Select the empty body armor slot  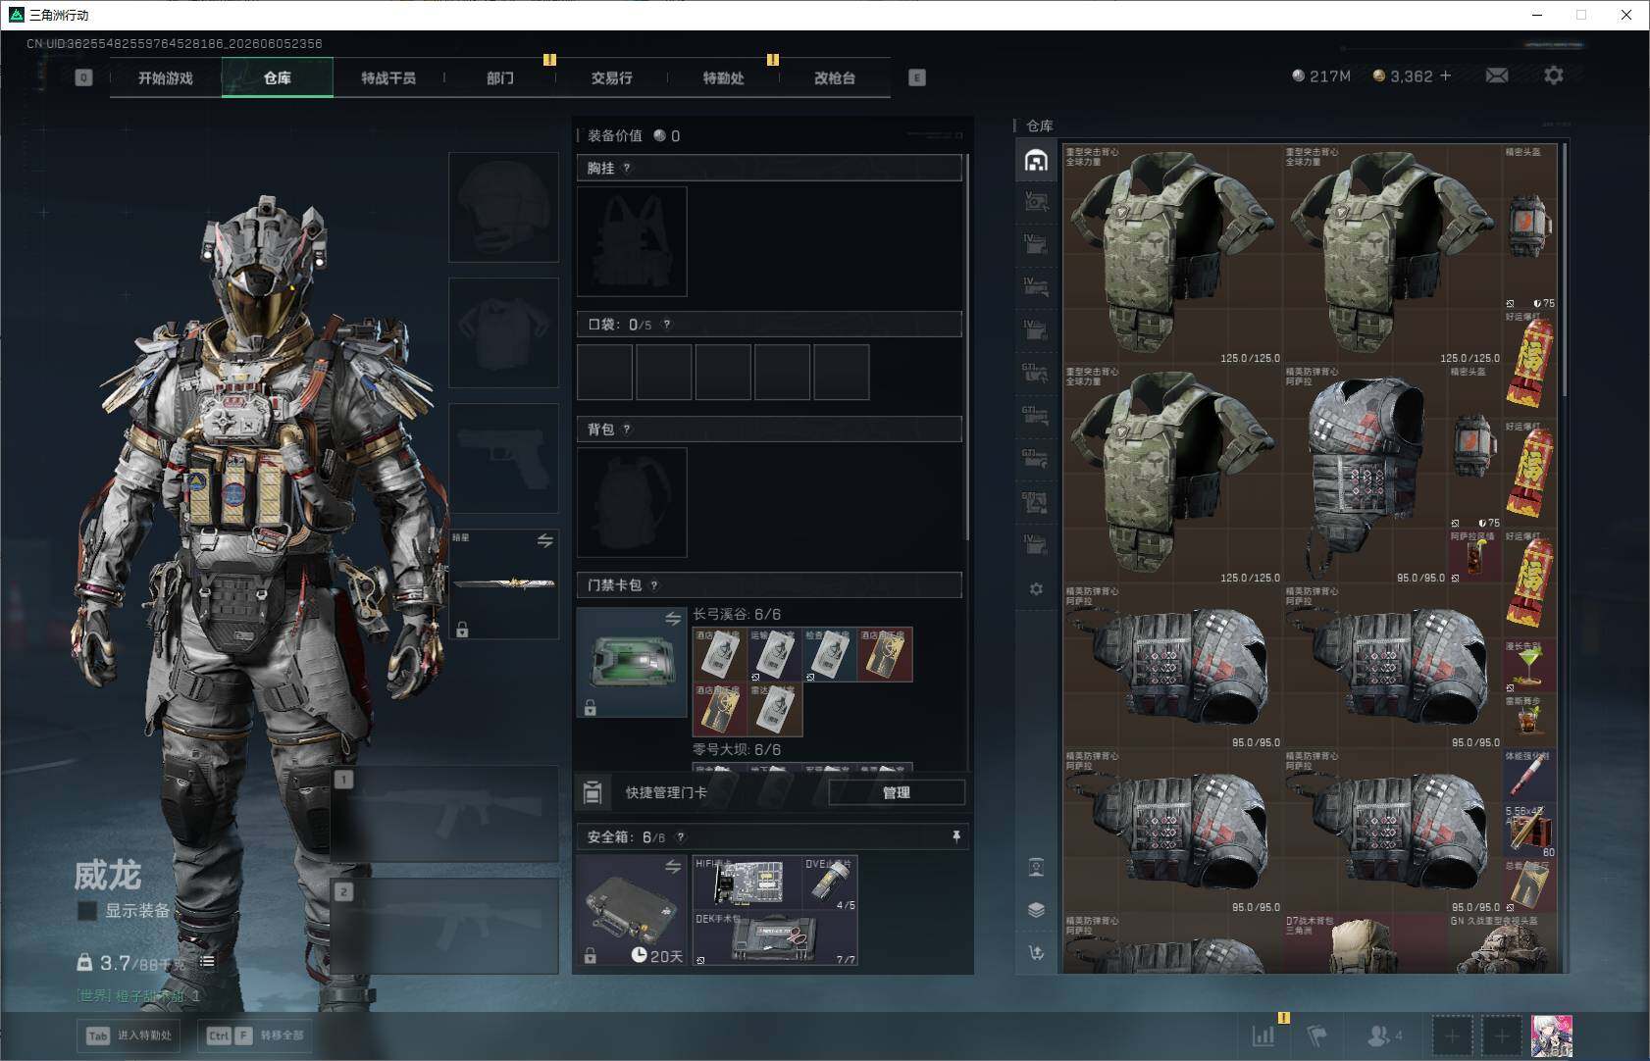click(x=503, y=332)
